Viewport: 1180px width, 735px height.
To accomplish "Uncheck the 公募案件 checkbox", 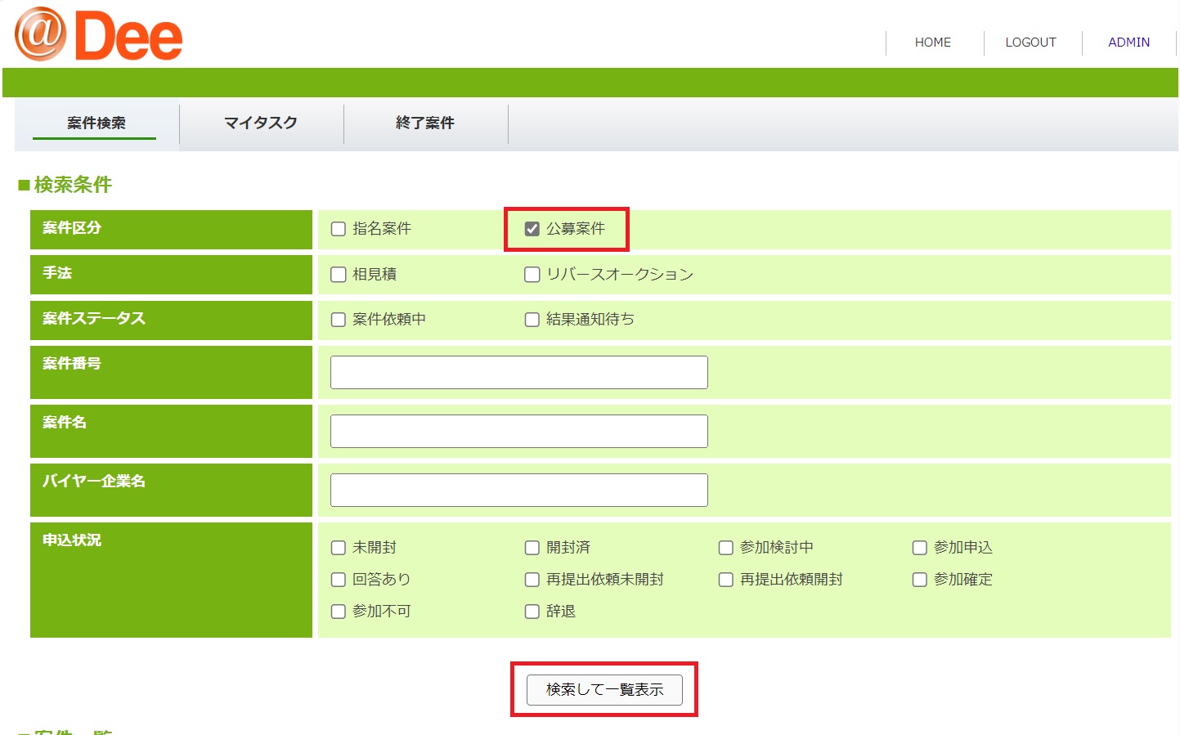I will coord(532,229).
